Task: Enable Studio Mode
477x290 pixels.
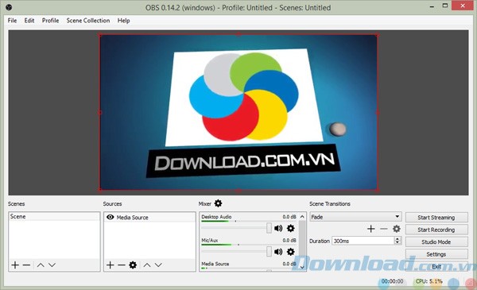Action: click(x=436, y=242)
